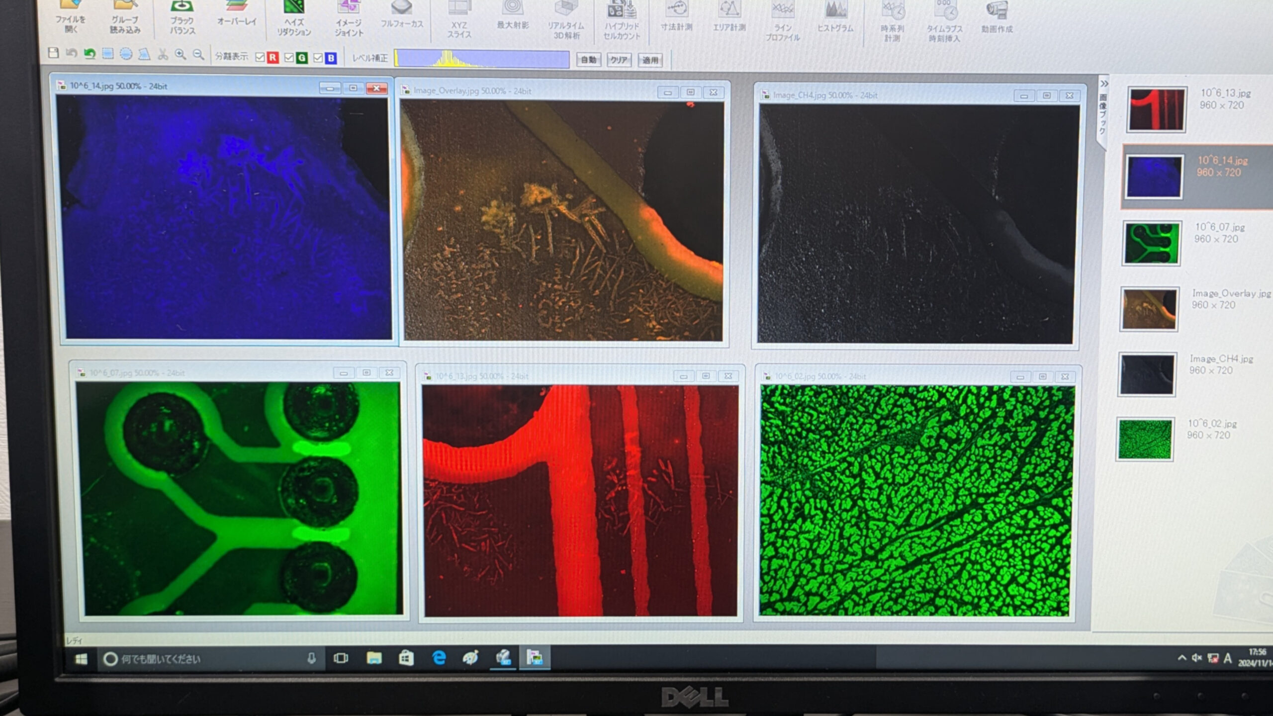This screenshot has height=716, width=1273.
Task: Toggle the G channel checkbox
Action: click(x=289, y=58)
